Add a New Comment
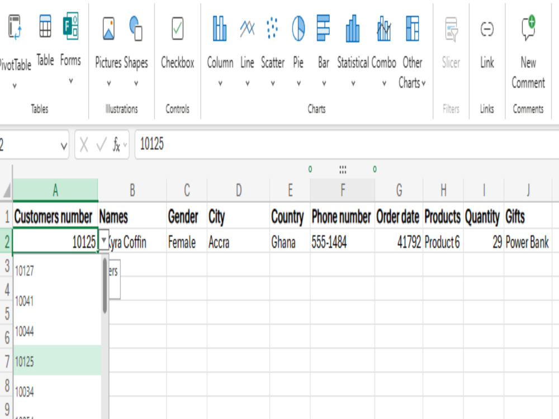The width and height of the screenshot is (559, 419). pos(528,27)
